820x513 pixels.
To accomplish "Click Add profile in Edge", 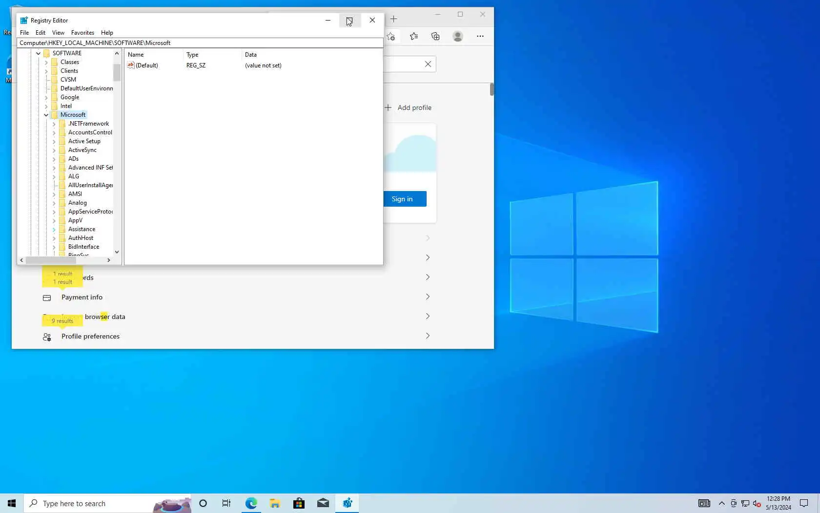I will (408, 107).
